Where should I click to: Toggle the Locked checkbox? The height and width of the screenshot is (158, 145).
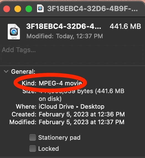[33, 149]
